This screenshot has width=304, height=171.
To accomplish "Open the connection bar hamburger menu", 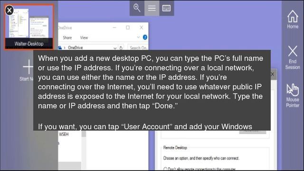I will click(152, 8).
